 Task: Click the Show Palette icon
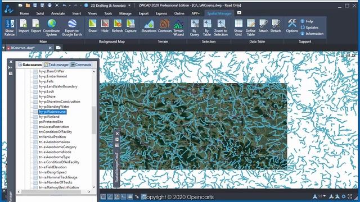(x=10, y=27)
